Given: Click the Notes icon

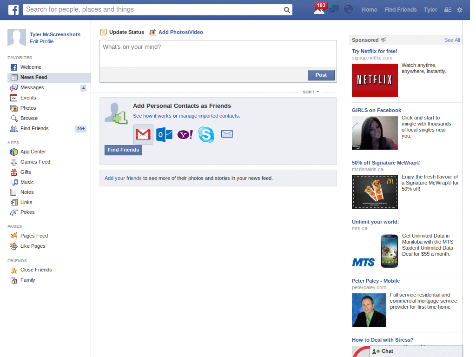Looking at the screenshot, I should 13,192.
